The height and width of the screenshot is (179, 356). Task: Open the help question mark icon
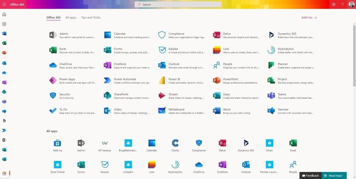pos(342,4)
